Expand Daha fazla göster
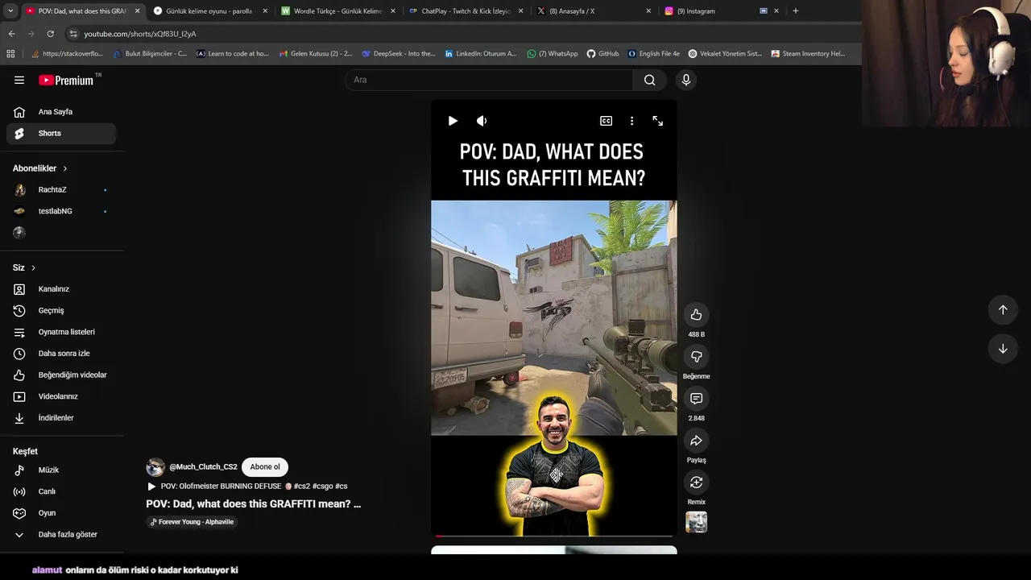1031x580 pixels. tap(61, 534)
